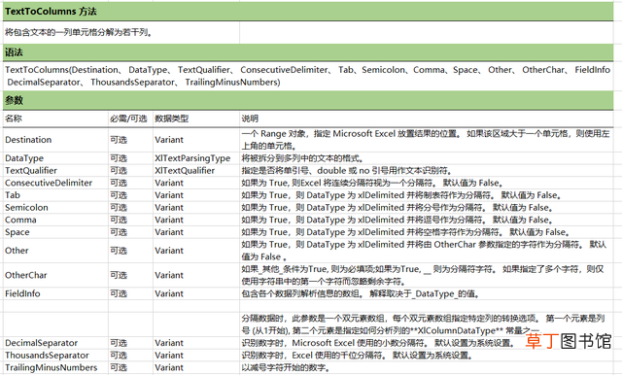The image size is (622, 375).
Task: Select the Tab description mentioning '制表符作为分隔符'
Action: 427,195
